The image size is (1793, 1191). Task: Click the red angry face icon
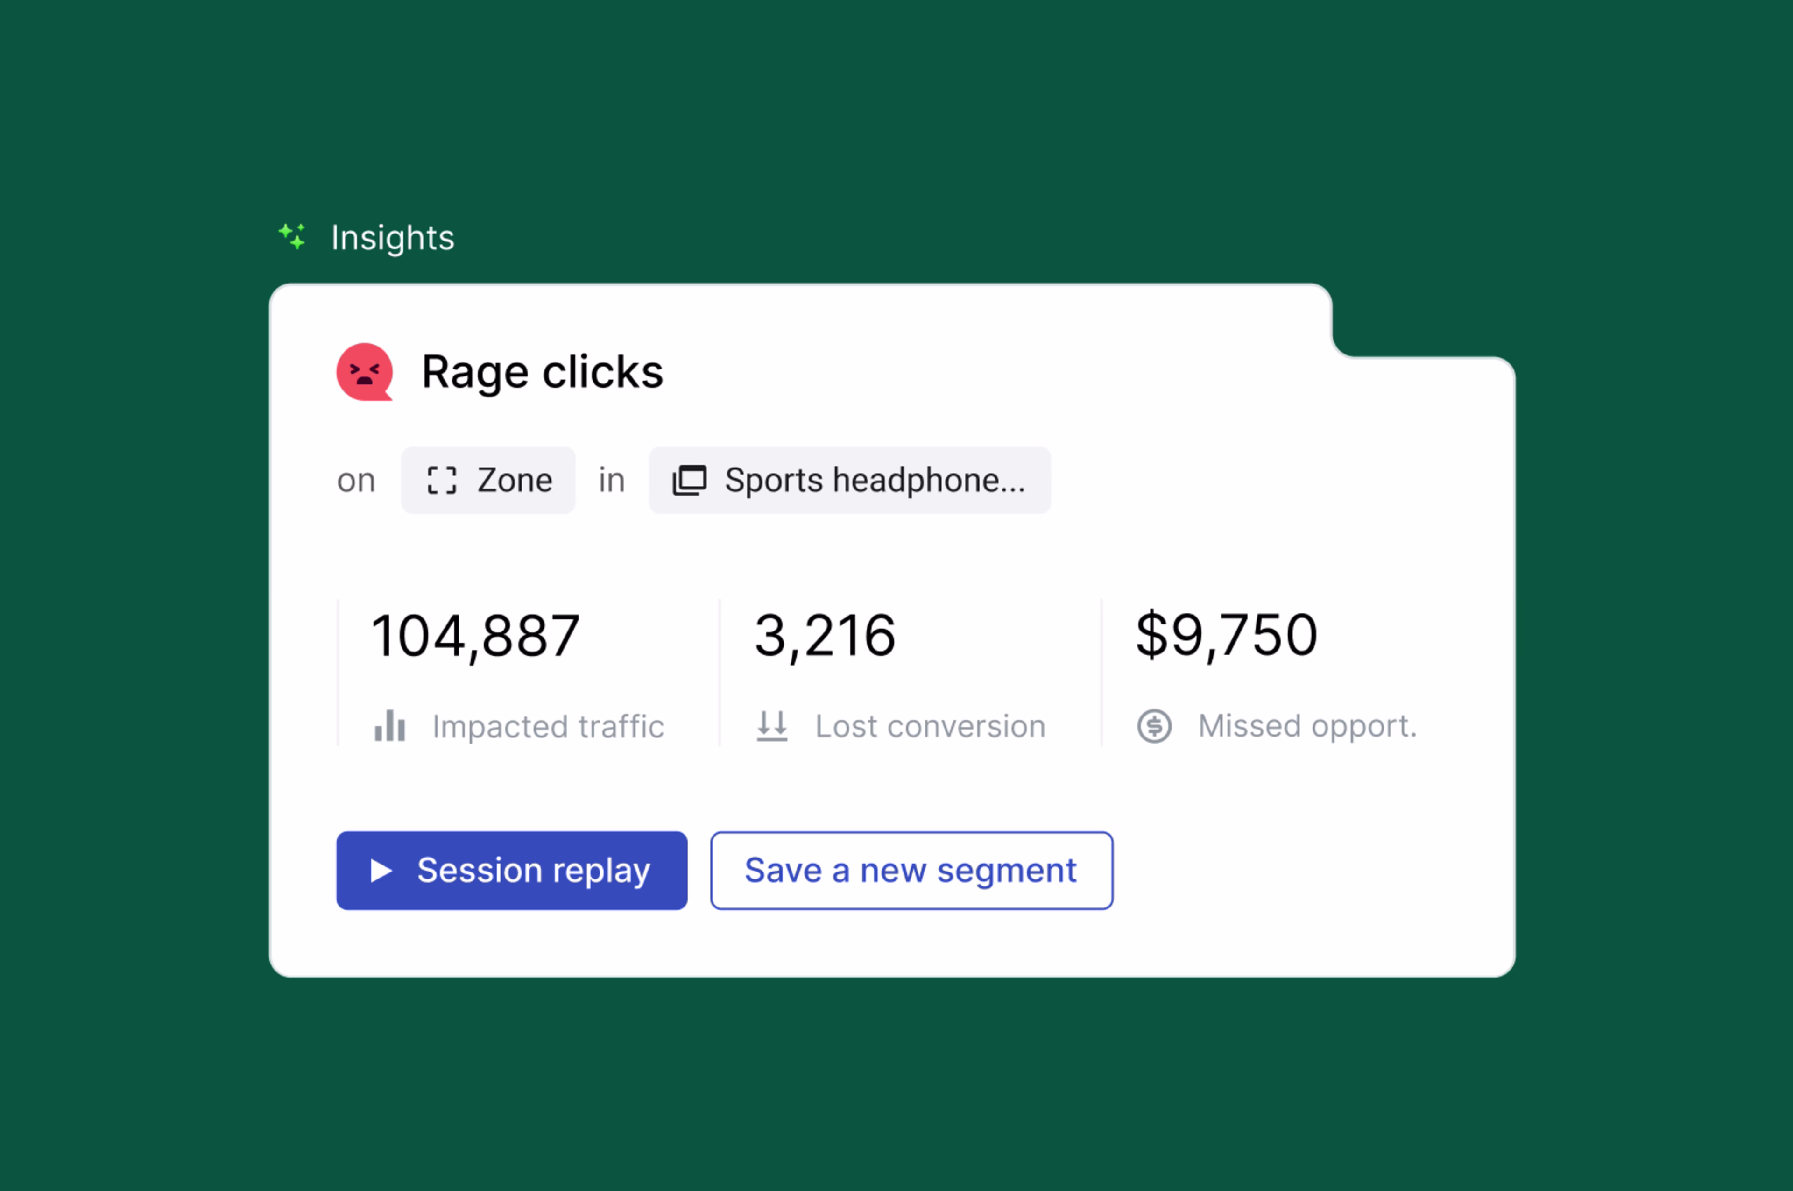point(365,371)
